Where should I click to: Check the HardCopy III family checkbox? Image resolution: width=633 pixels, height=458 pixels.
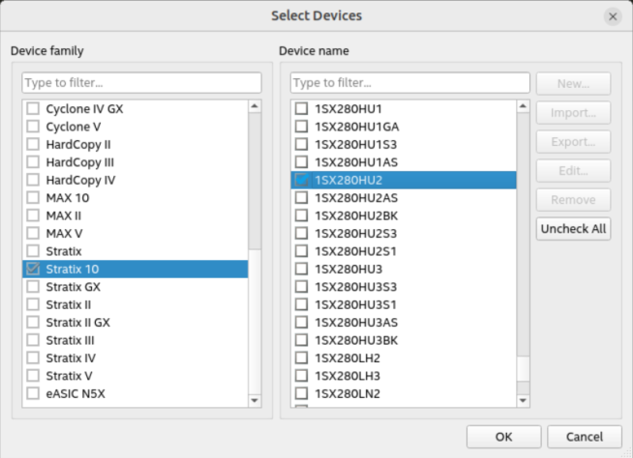click(33, 162)
